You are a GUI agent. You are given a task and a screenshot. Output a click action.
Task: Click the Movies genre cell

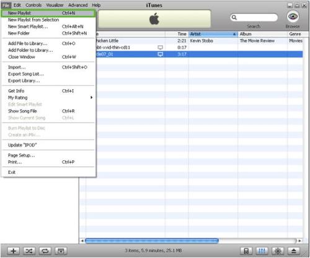[296, 41]
